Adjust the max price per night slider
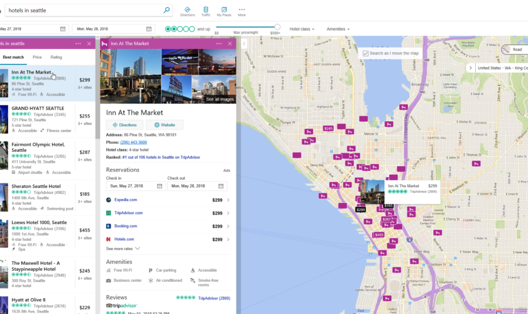The height and width of the screenshot is (314, 528). [278, 28]
